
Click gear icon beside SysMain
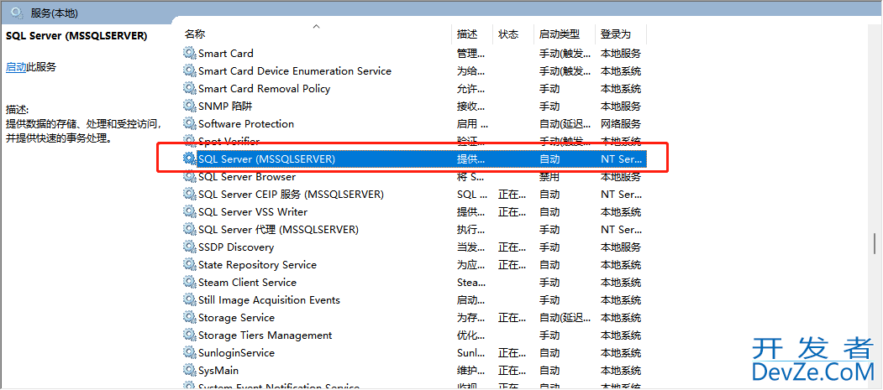[x=189, y=371]
